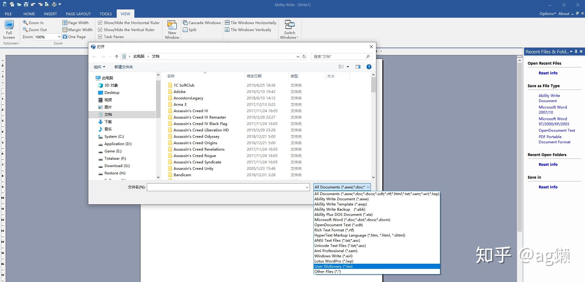Open the Switch Windows dropdown
Image resolution: width=585 pixels, height=282 pixels.
click(289, 30)
